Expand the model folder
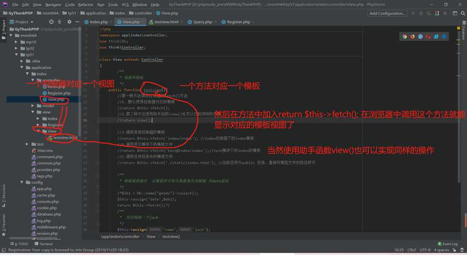Screen dimensions: 467x255 33,106
